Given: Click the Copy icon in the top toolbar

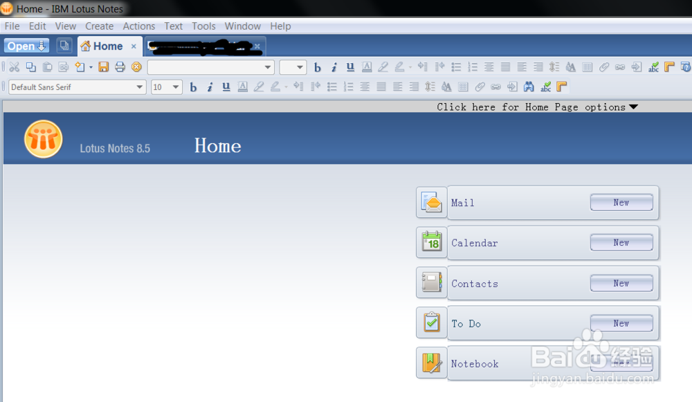Looking at the screenshot, I should pyautogui.click(x=31, y=67).
